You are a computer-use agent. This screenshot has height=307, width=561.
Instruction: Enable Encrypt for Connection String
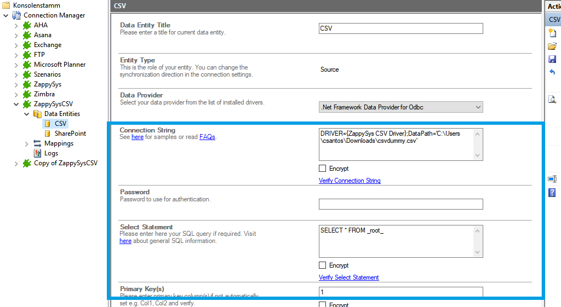pyautogui.click(x=323, y=169)
